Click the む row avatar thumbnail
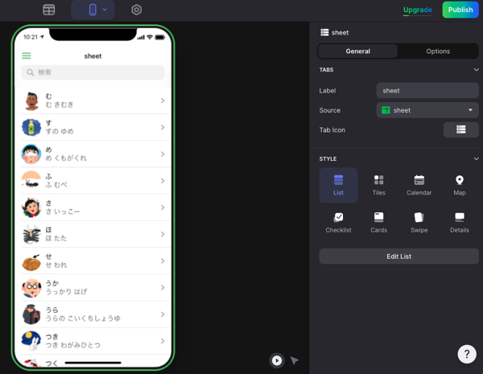Screen dimensions: 483x374 [x=31, y=101]
